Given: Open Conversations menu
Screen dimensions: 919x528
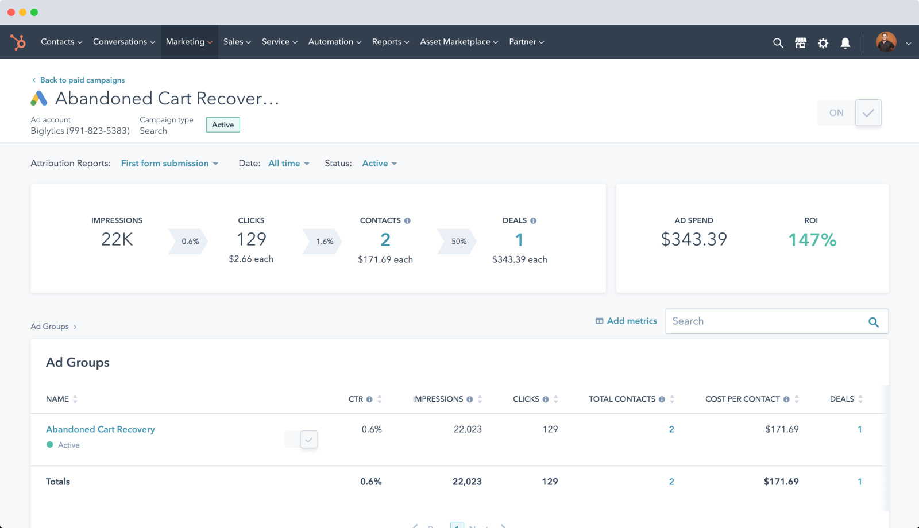Looking at the screenshot, I should pyautogui.click(x=124, y=42).
